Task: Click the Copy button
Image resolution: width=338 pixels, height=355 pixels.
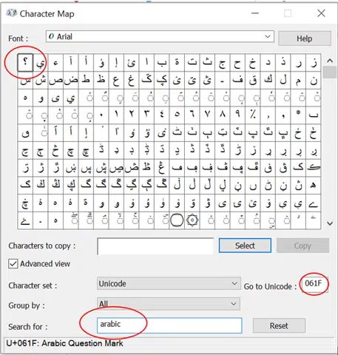Action: click(302, 246)
